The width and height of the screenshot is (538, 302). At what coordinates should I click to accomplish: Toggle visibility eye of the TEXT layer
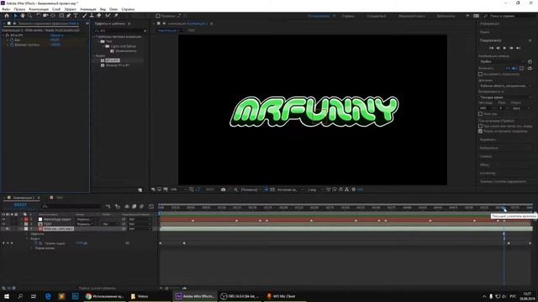pos(3,224)
